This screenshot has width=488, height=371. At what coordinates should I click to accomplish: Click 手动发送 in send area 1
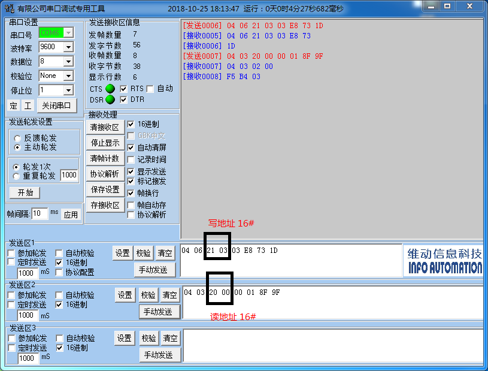(x=154, y=270)
